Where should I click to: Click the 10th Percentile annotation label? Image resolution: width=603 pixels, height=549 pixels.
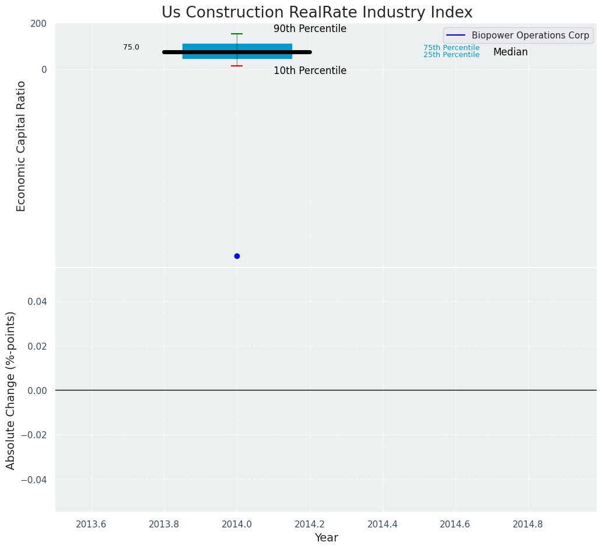click(310, 71)
